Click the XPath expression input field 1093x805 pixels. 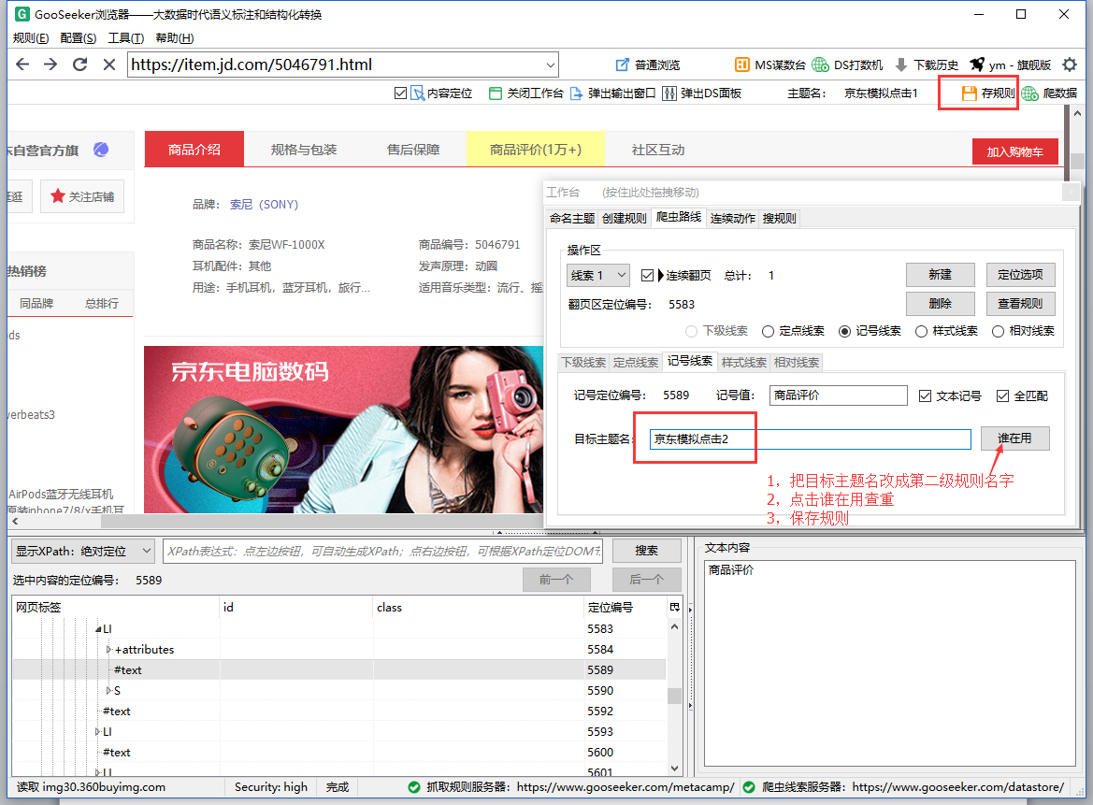382,552
